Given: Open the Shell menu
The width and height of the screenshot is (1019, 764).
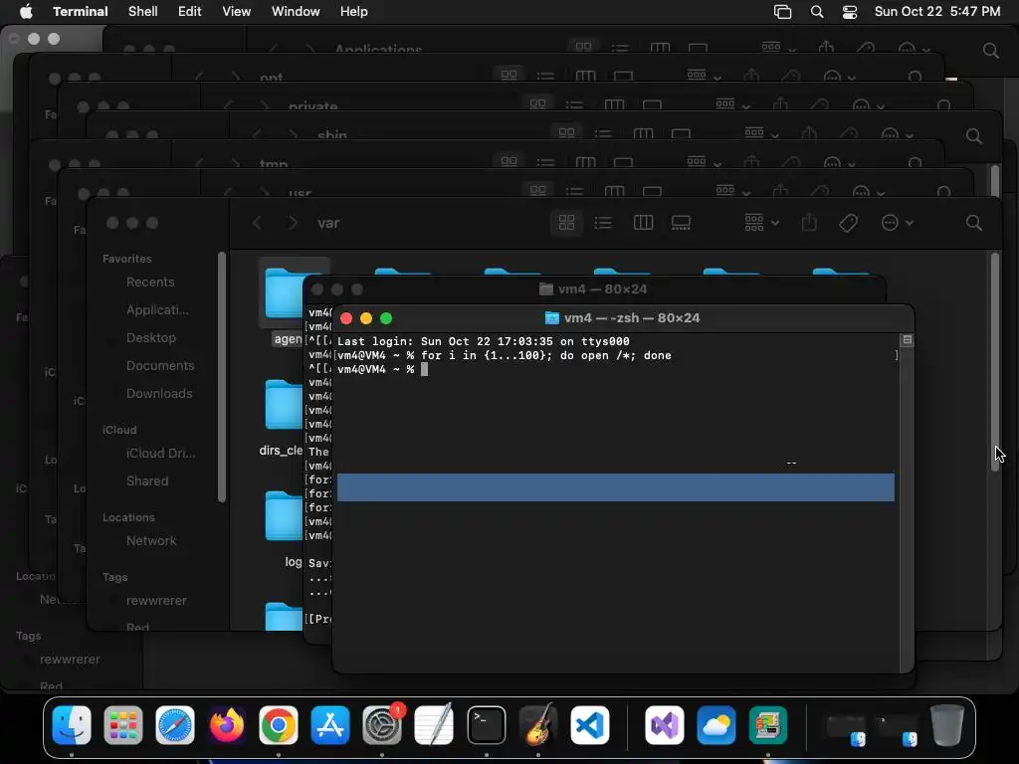Looking at the screenshot, I should [x=143, y=12].
